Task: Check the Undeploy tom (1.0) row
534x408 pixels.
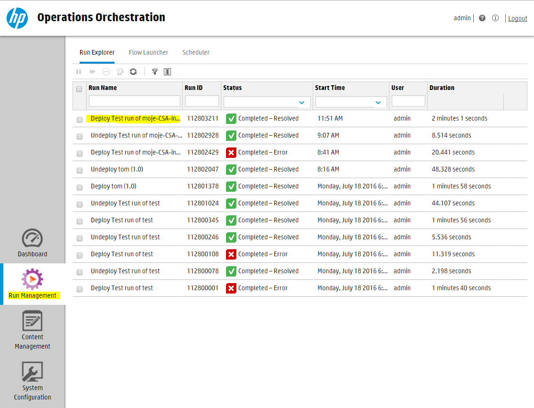Action: [x=80, y=171]
